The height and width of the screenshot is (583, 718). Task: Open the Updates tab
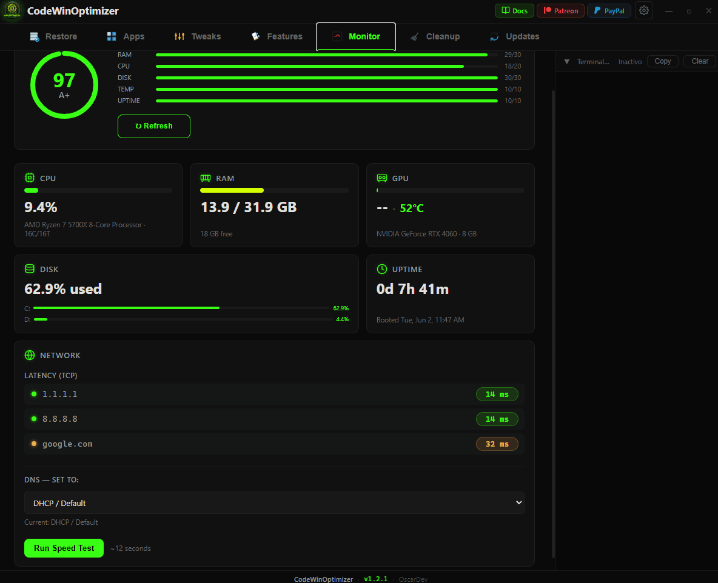pyautogui.click(x=515, y=36)
